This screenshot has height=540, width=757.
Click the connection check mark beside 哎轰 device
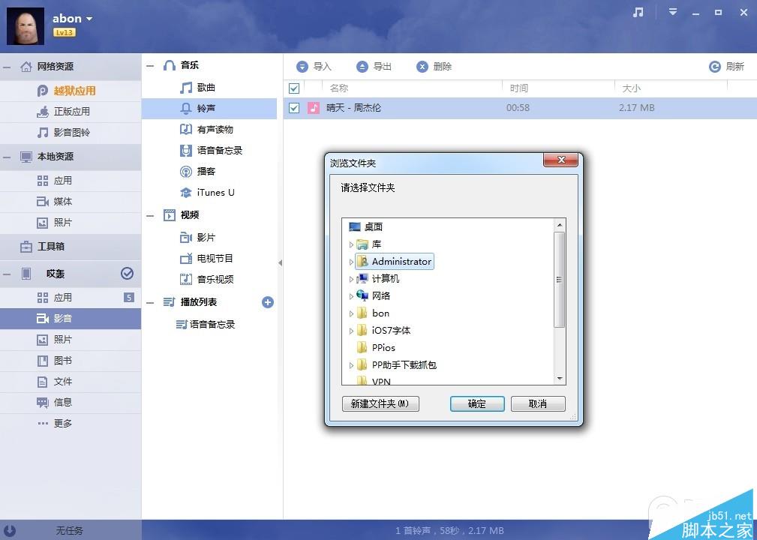point(128,273)
